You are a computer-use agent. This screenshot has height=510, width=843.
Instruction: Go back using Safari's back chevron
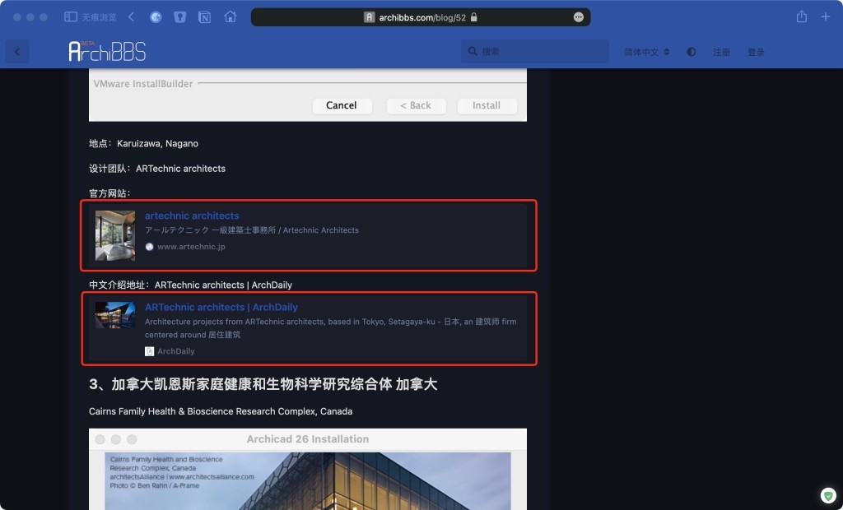coord(131,17)
